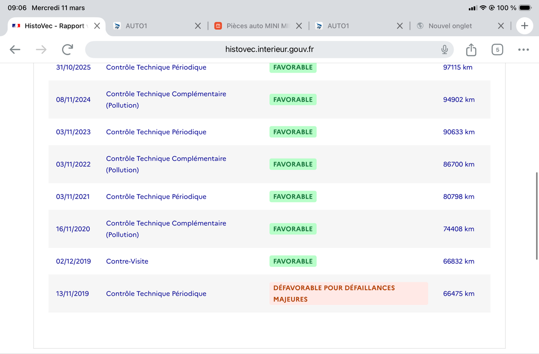
Task: Close the Nouvel onglet tab
Action: coord(501,26)
